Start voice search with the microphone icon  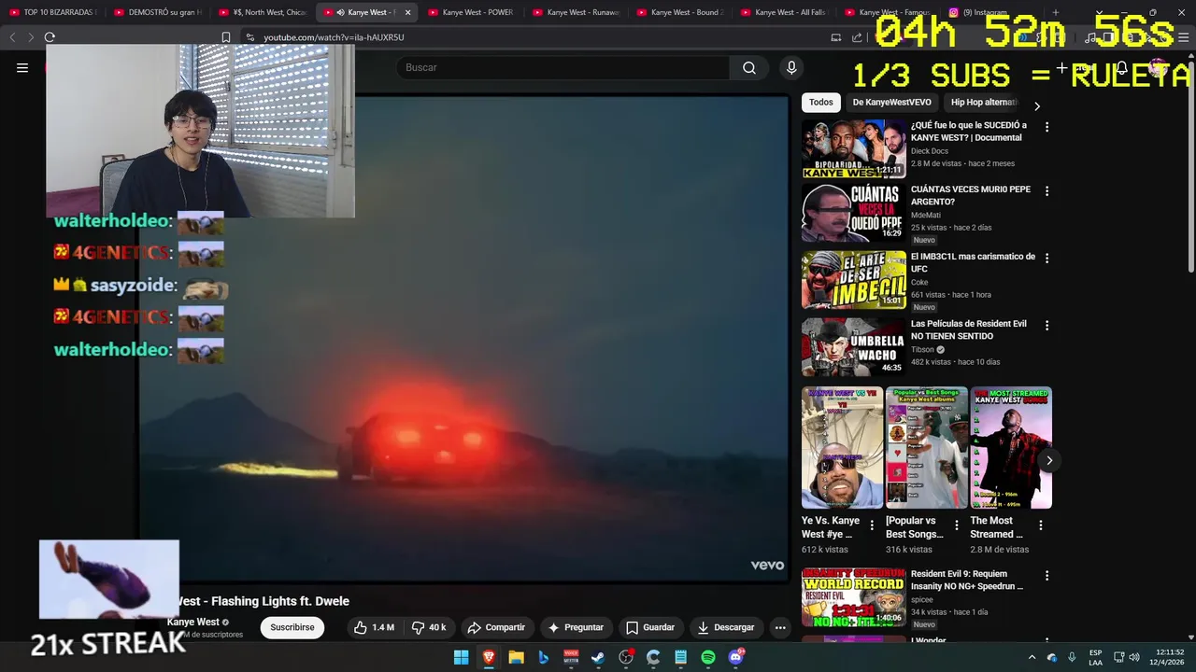pos(791,67)
